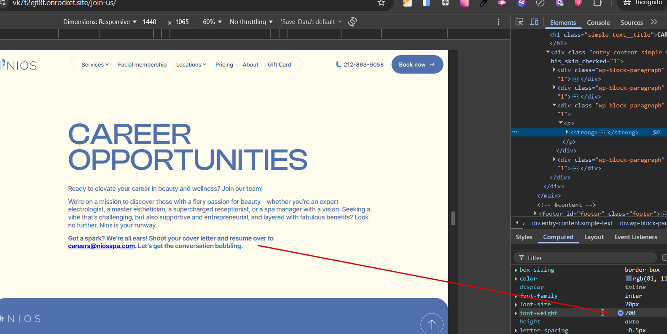Viewport: 667px width, 334px height.
Task: Click the scroll-to-top arrow button
Action: pos(432,323)
